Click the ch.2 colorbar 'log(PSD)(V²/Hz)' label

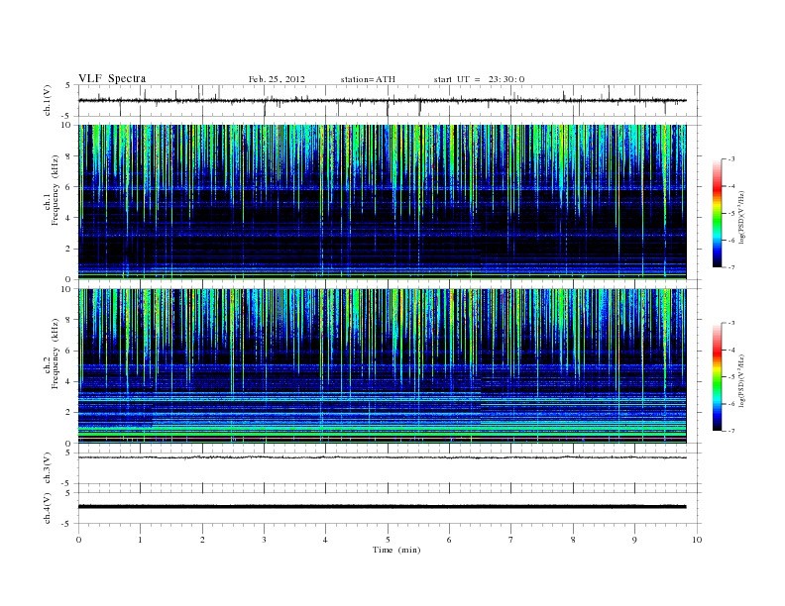[x=741, y=380]
